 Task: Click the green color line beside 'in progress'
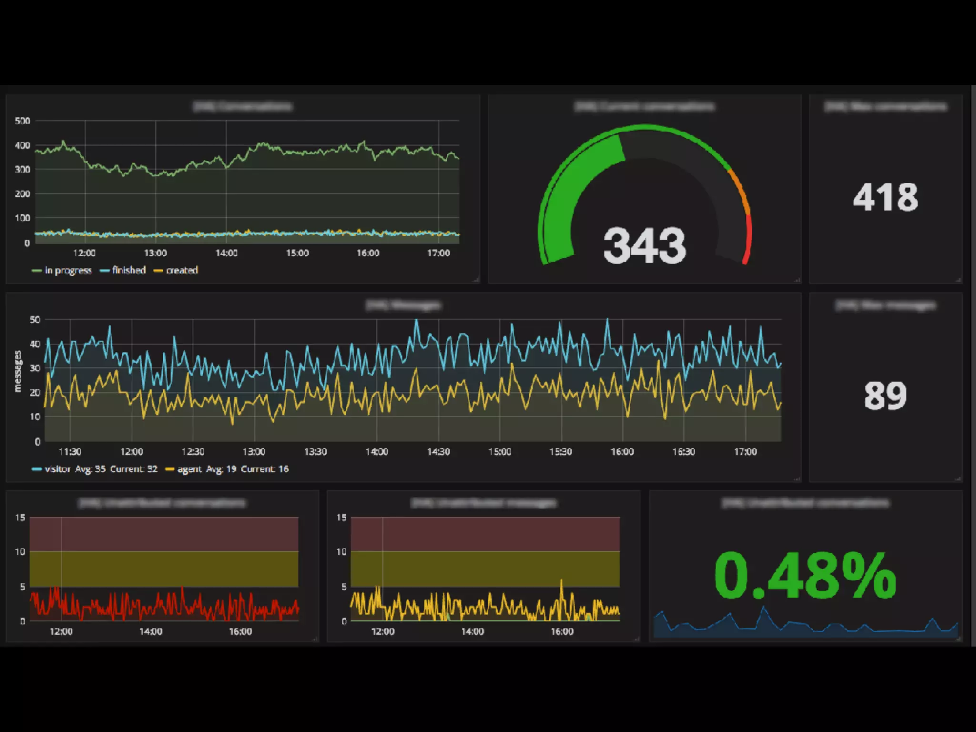coord(37,271)
